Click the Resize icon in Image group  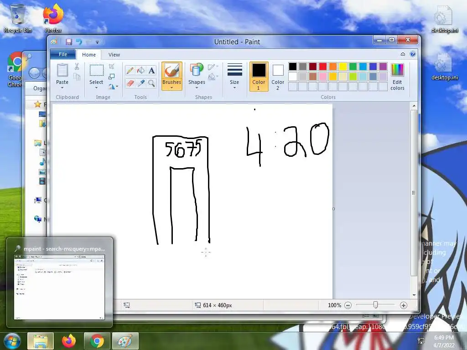tap(111, 77)
